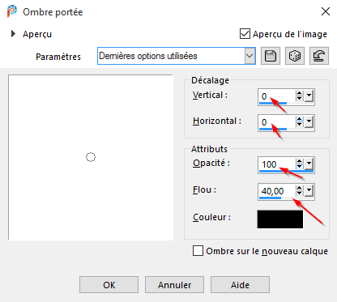Save the current preset with the floppy disk icon
This screenshot has height=302, width=337.
coord(271,56)
